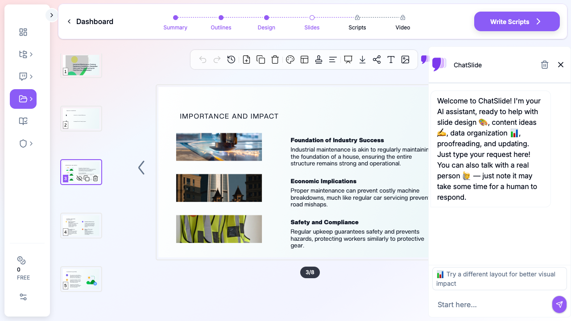The image size is (571, 321).
Task: Go back to Dashboard
Action: (91, 21)
